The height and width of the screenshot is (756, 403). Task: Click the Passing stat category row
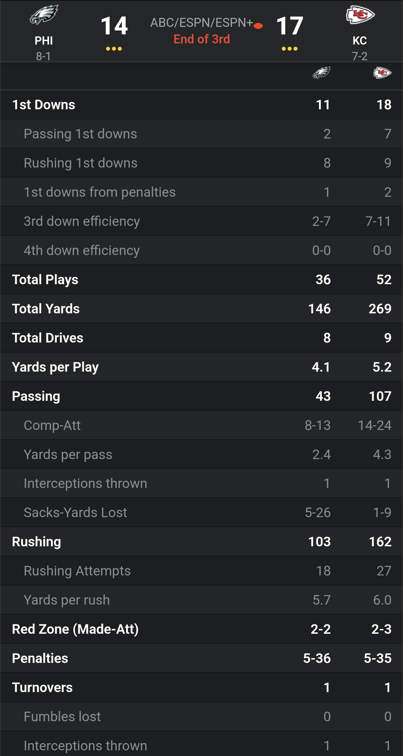tap(201, 396)
